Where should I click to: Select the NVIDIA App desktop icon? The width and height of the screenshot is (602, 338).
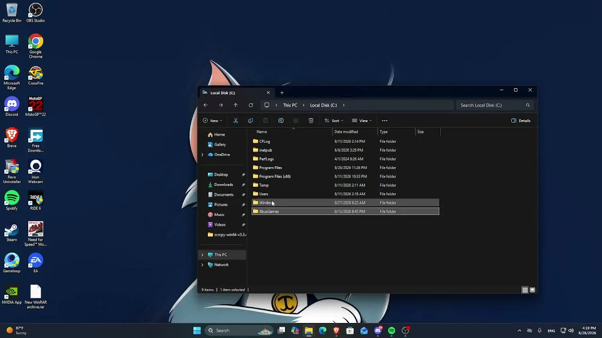[x=12, y=295]
